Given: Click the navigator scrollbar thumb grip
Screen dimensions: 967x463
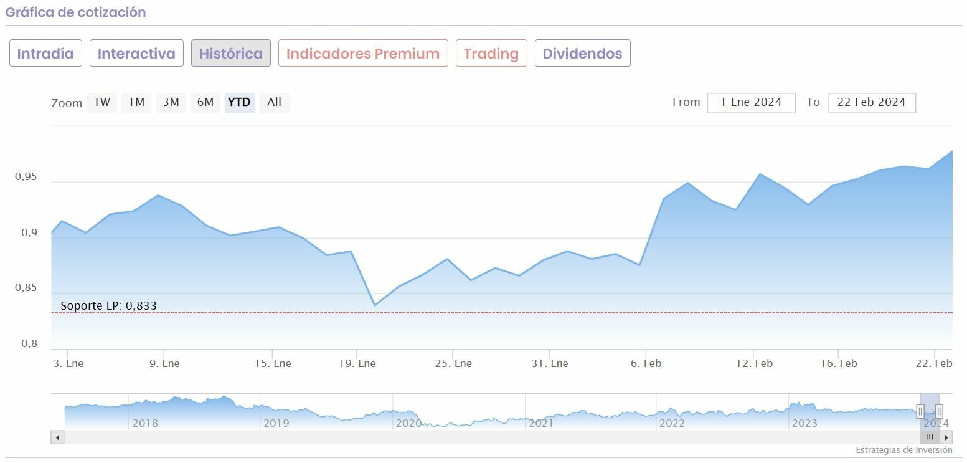Looking at the screenshot, I should (x=930, y=437).
